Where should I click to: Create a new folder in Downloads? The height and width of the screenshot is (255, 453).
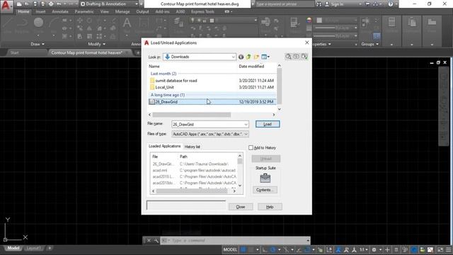coord(256,57)
